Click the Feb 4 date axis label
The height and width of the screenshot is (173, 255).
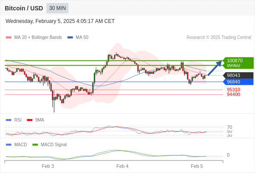(x=122, y=166)
